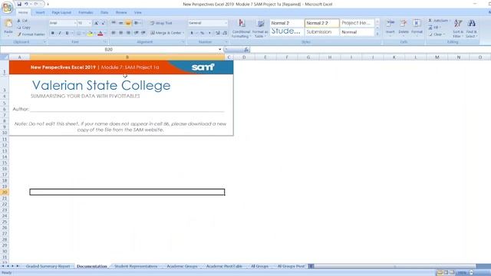
Task: Open the Fill dropdown in Editing group
Action: tap(435, 28)
